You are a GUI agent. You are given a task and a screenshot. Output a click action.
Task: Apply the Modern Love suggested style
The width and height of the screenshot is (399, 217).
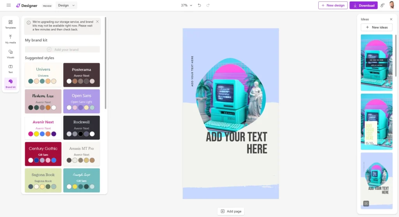pos(43,101)
